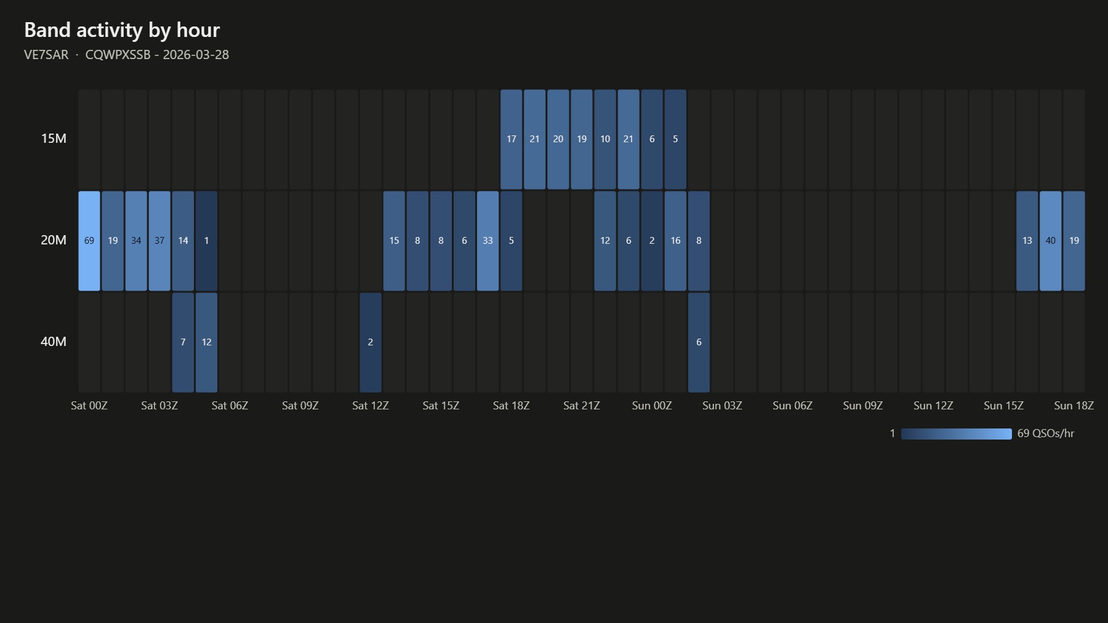Click the Sat 21Z axis label
The image size is (1108, 623).
coord(582,406)
